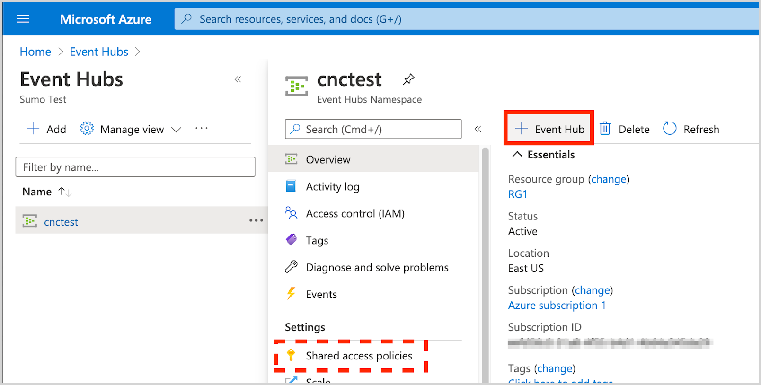The height and width of the screenshot is (385, 761).
Task: Open Access control (IAM) page
Action: click(355, 214)
